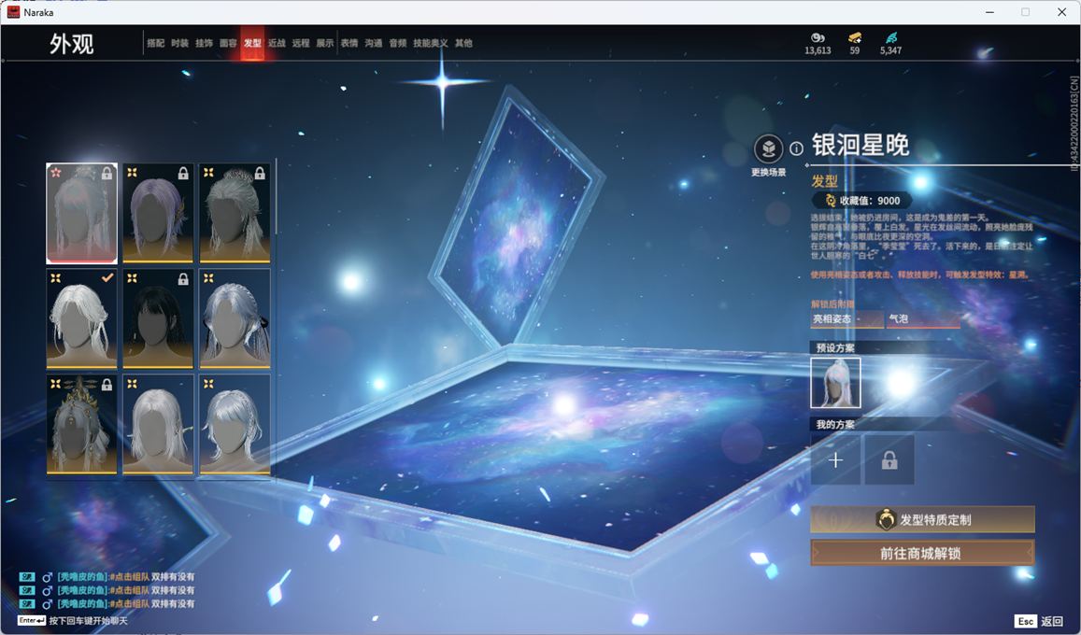This screenshot has height=635, width=1081.
Task: Select the highlighted 发型 tab
Action: 252,43
